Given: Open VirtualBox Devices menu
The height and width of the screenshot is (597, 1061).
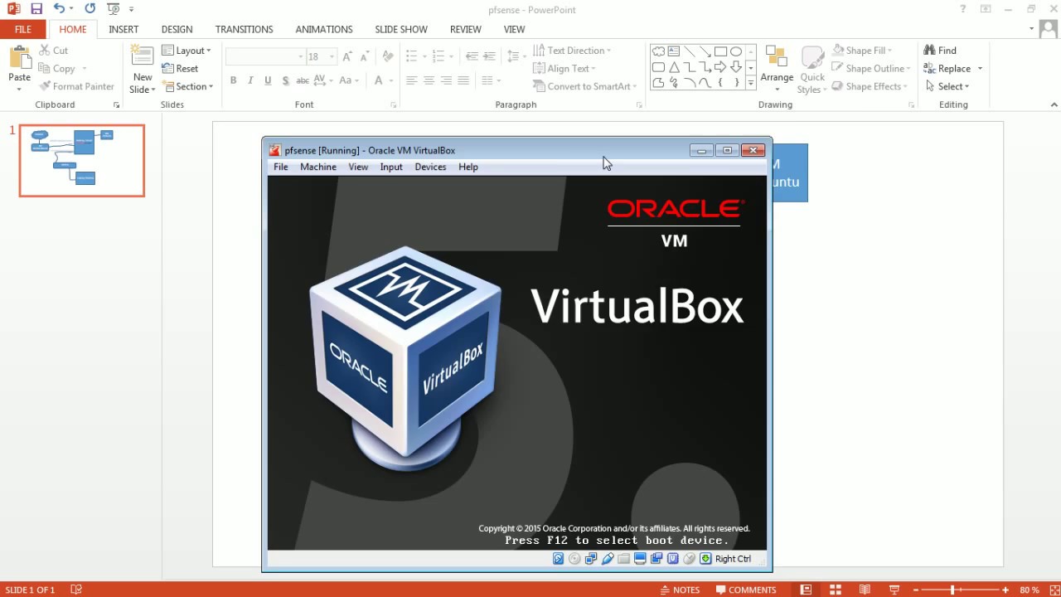Looking at the screenshot, I should (430, 167).
